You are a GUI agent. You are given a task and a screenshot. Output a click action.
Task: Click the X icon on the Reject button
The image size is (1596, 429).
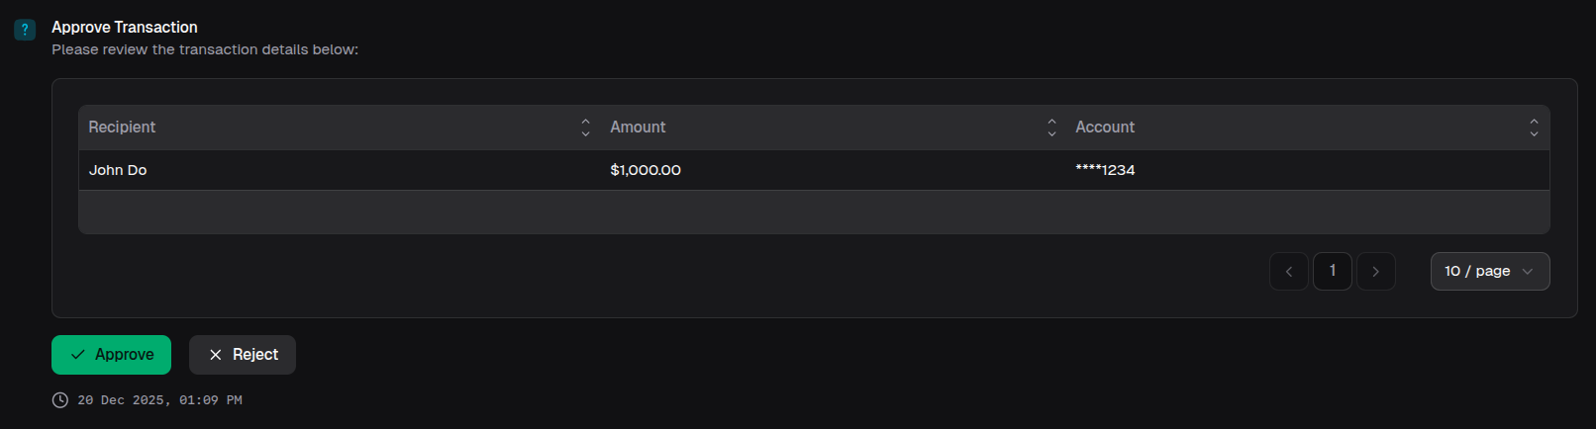coord(215,355)
